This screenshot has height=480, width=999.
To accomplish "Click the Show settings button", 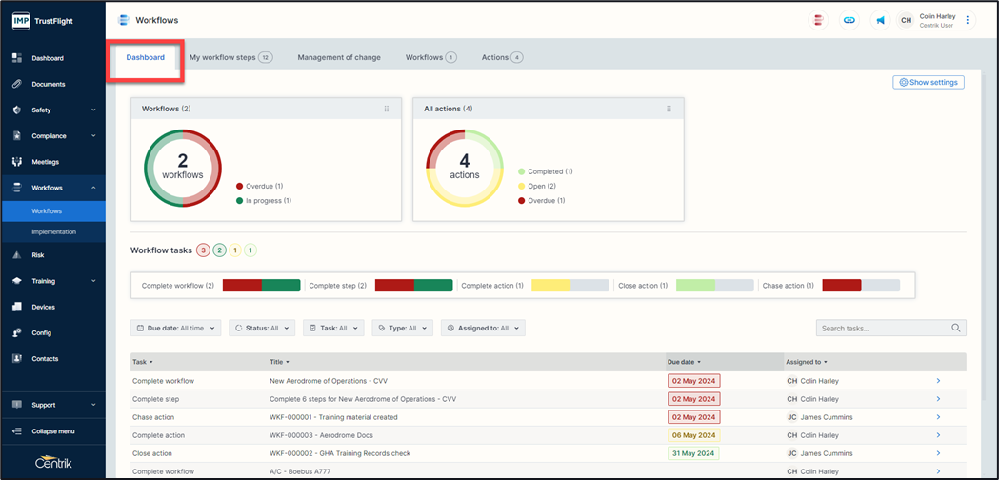I will tap(928, 82).
